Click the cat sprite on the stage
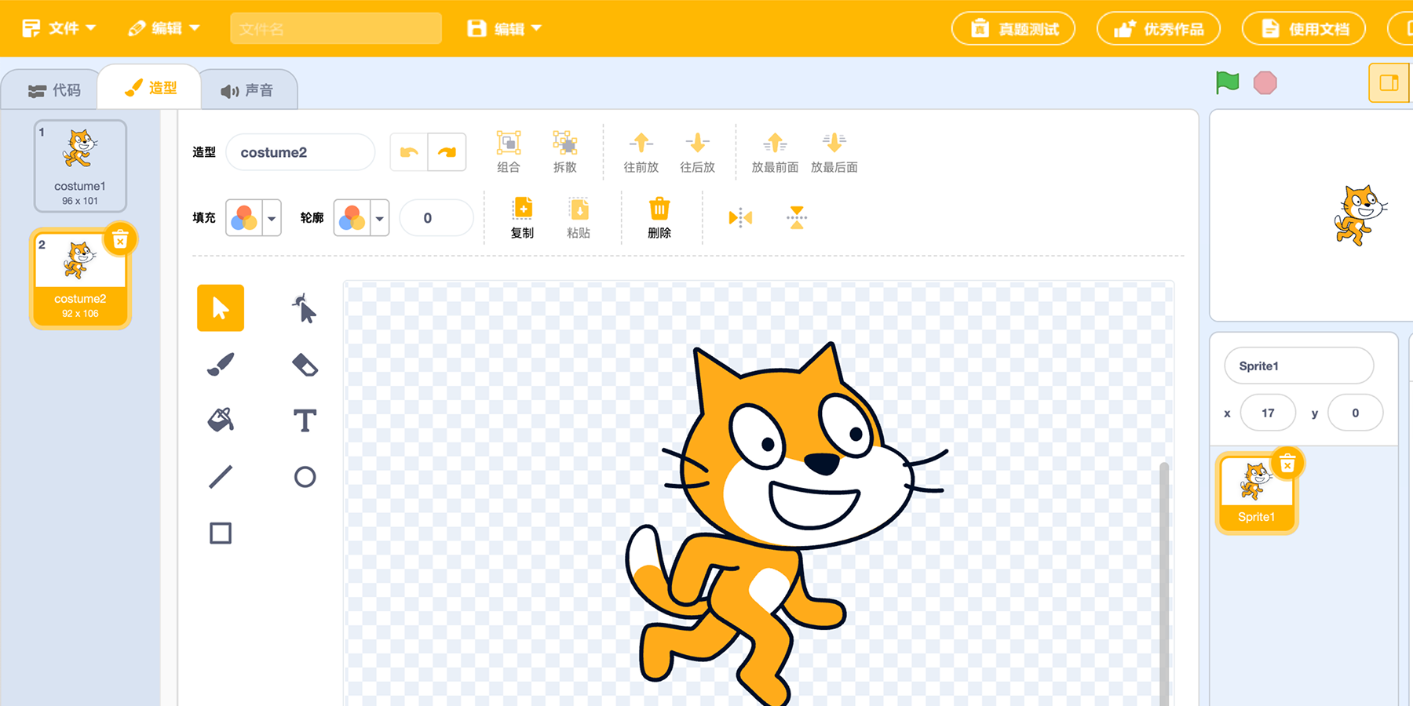This screenshot has height=706, width=1413. pos(1360,215)
